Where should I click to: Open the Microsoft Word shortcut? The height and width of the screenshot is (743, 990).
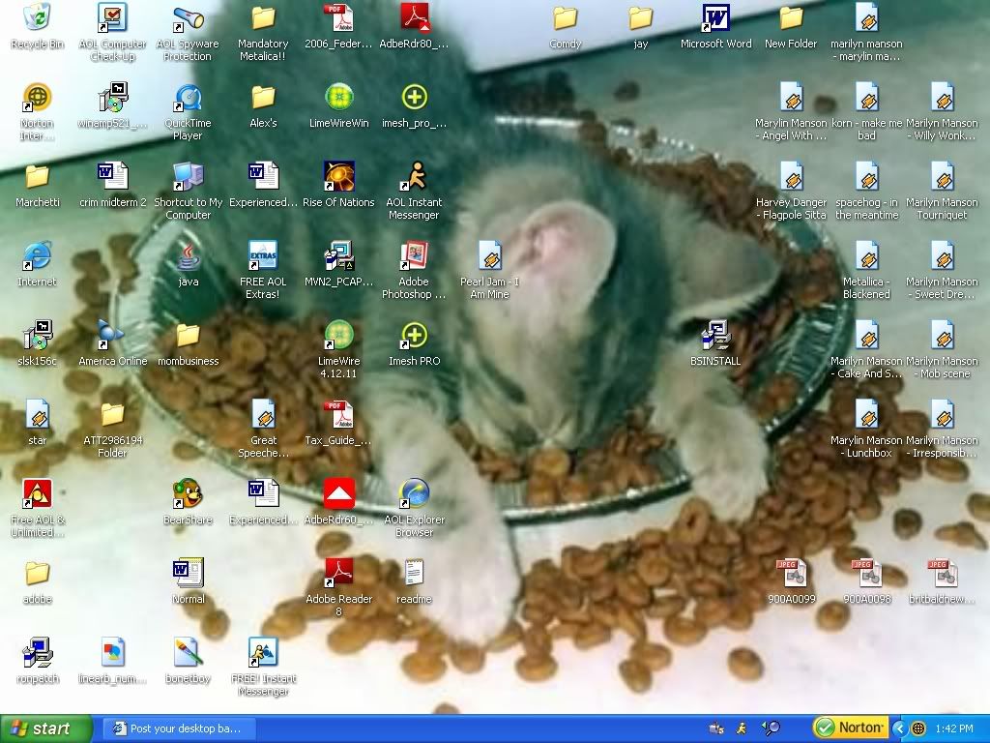pyautogui.click(x=715, y=18)
